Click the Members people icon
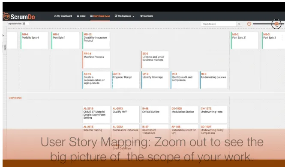Screen dimensions: 285x167 click(141, 16)
